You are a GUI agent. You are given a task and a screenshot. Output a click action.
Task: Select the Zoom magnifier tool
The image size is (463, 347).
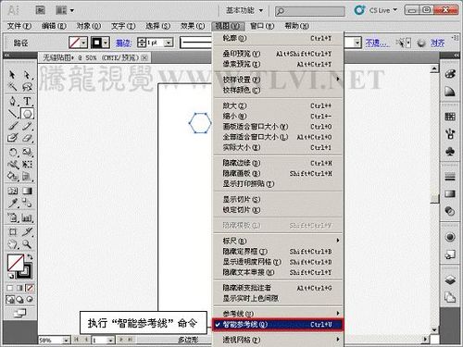tap(27, 244)
